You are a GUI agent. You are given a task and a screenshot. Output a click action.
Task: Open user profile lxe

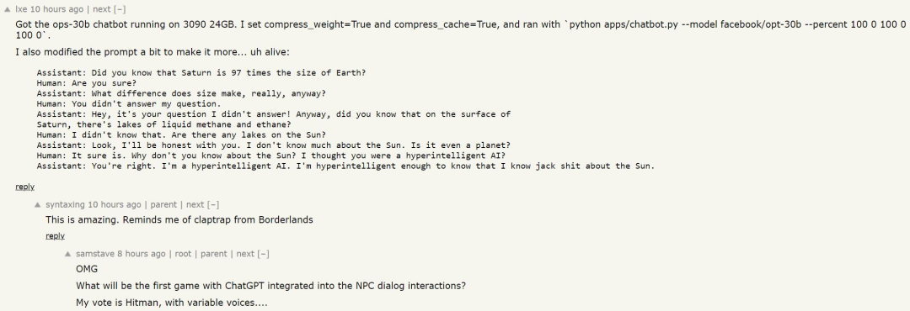point(21,9)
